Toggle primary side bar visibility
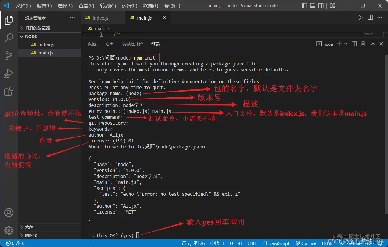This screenshot has height=247, width=388. [304, 6]
